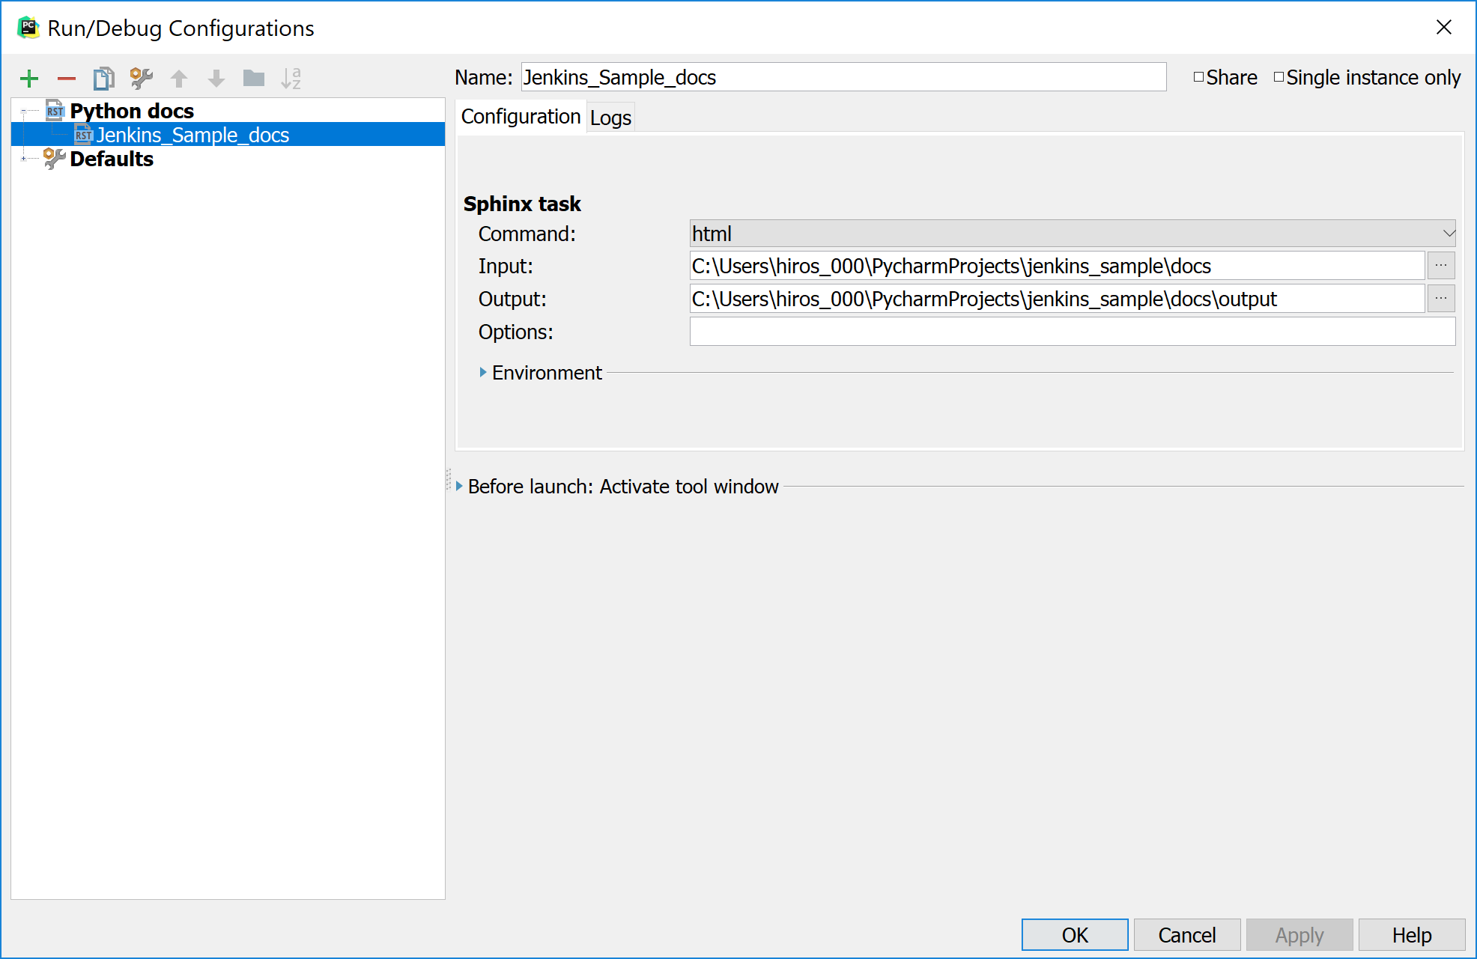Sort configurations alphabetically with the a-z icon
Image resolution: width=1477 pixels, height=959 pixels.
coord(291,78)
